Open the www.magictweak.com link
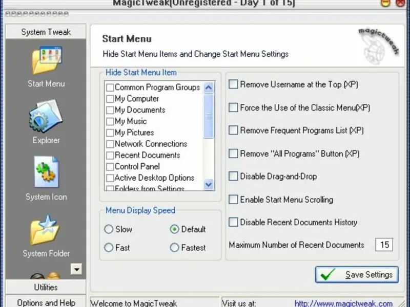Screen dimensions: 410x307 click(343, 303)
